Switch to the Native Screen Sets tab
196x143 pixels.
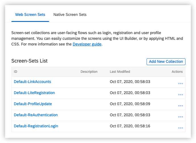[x=70, y=14]
